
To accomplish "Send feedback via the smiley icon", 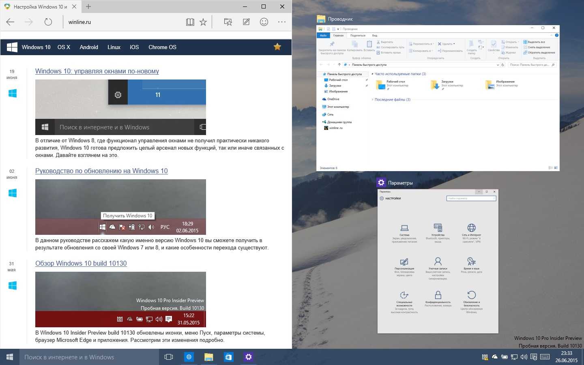I will (264, 22).
